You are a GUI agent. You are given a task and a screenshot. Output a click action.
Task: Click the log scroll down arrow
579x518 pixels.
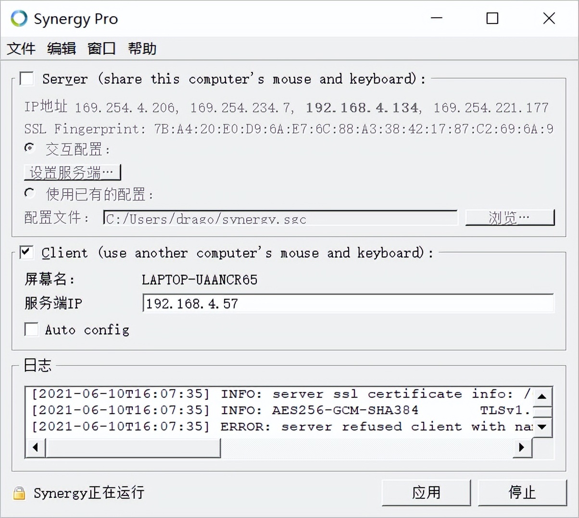(542, 427)
